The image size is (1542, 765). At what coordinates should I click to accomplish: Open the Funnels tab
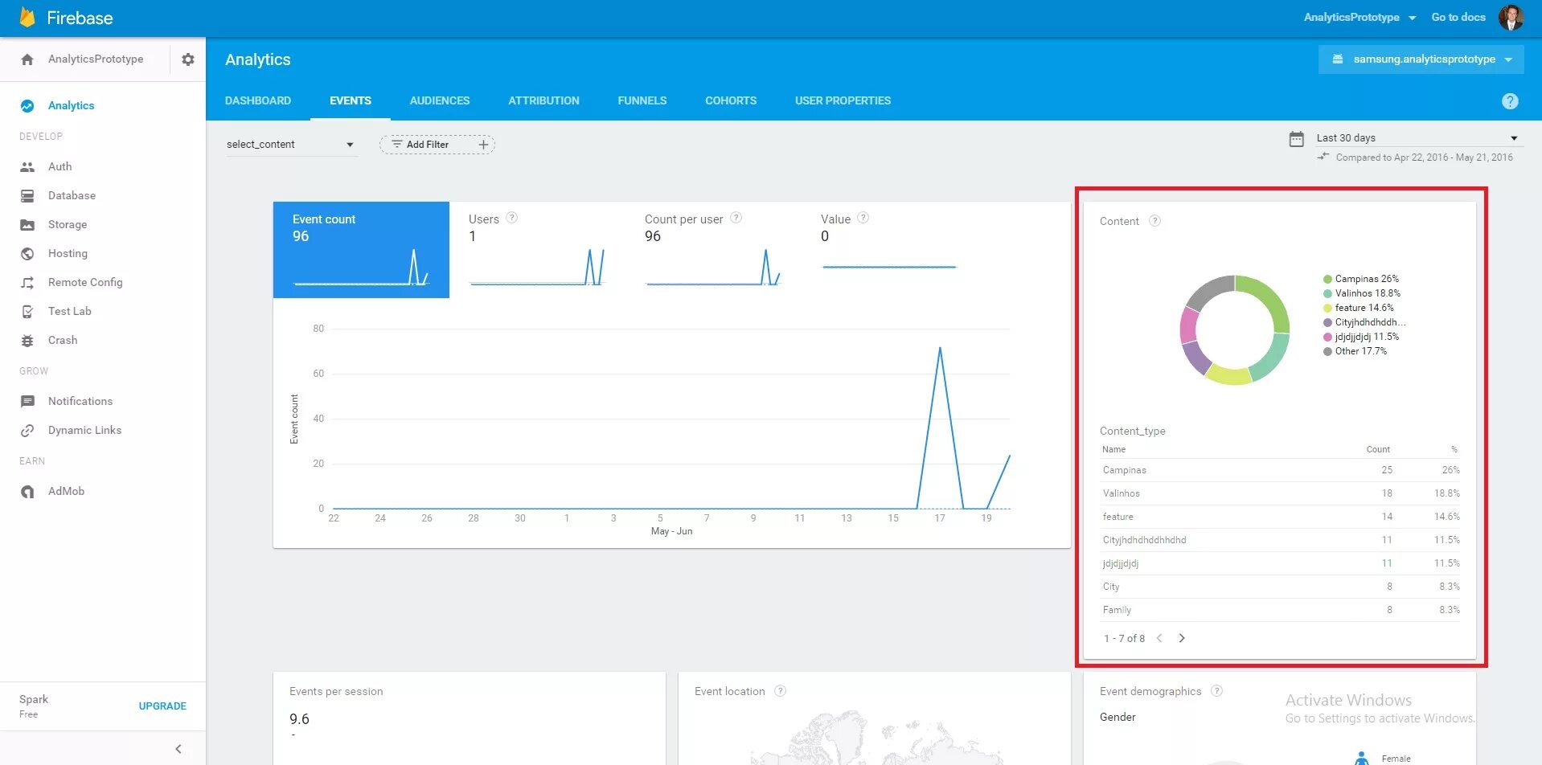[642, 100]
